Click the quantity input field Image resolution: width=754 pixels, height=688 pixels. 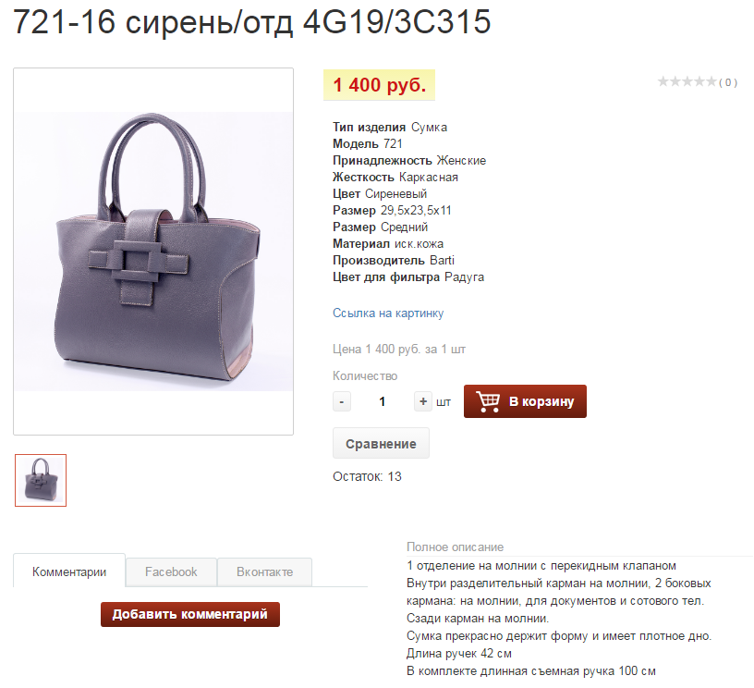coord(383,401)
